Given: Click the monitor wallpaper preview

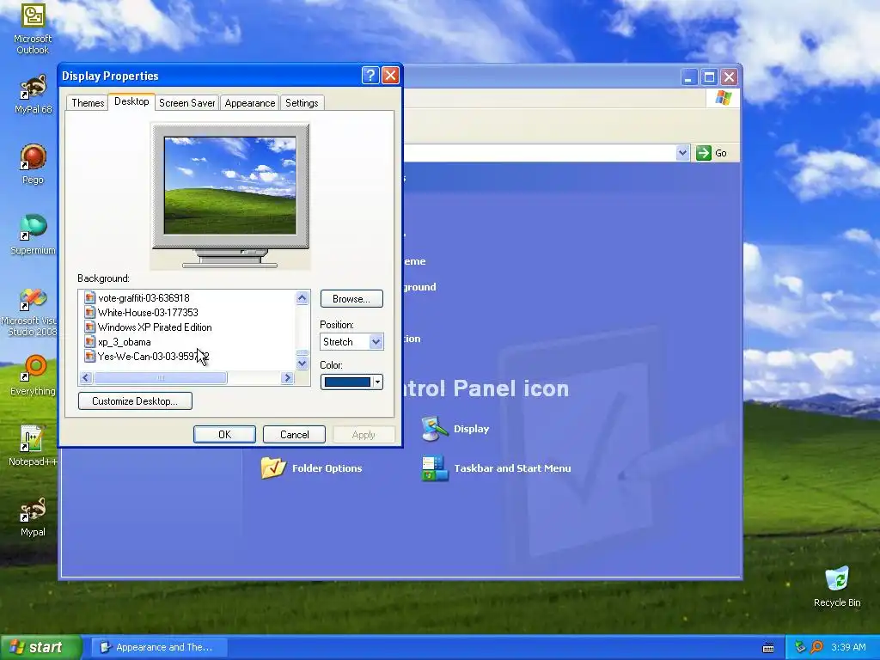Looking at the screenshot, I should click(x=230, y=186).
